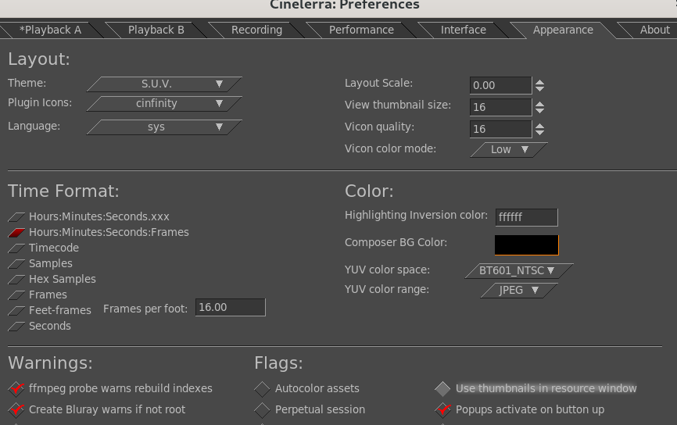Image resolution: width=677 pixels, height=425 pixels.
Task: Expand YUV color space BT601_NTSC dropdown
Action: [519, 271]
